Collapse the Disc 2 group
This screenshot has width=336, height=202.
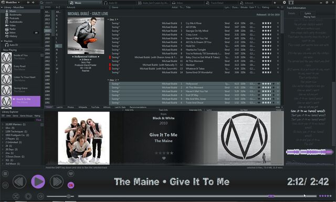(x=108, y=80)
